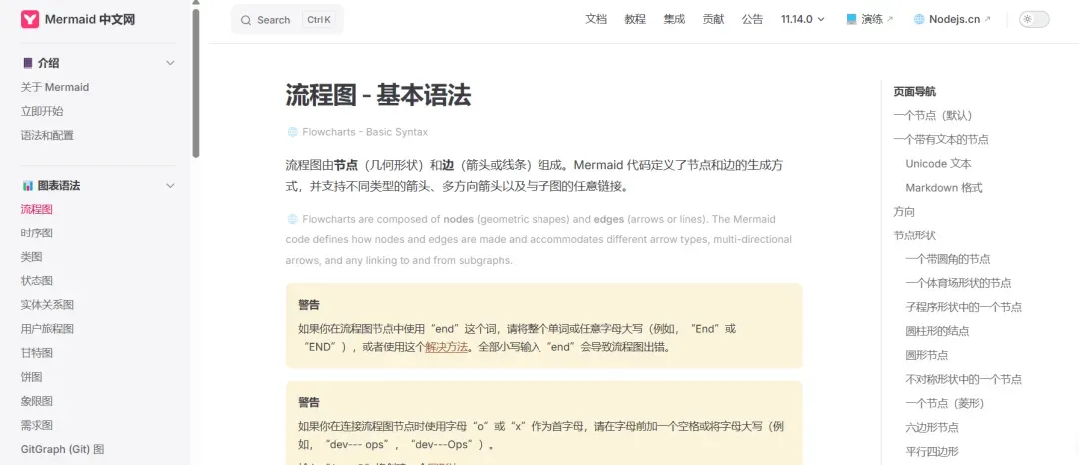1079x465 pixels.
Task: Jump to 六边形节点 in page nav
Action: click(x=932, y=428)
